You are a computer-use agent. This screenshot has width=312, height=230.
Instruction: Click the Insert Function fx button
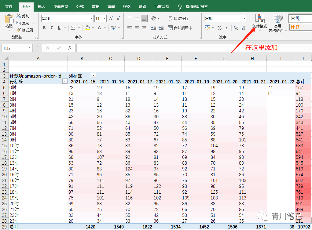(69, 48)
